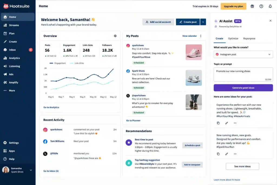This screenshot has width=277, height=185.
Task: Open Analytics in the sidebar
Action: pos(18,58)
